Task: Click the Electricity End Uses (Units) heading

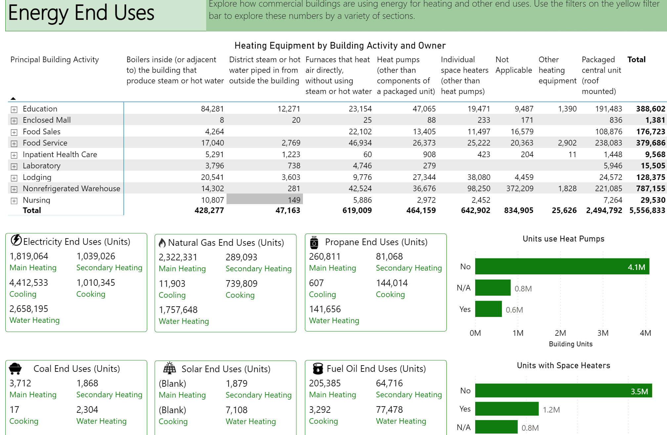Action: [x=77, y=242]
